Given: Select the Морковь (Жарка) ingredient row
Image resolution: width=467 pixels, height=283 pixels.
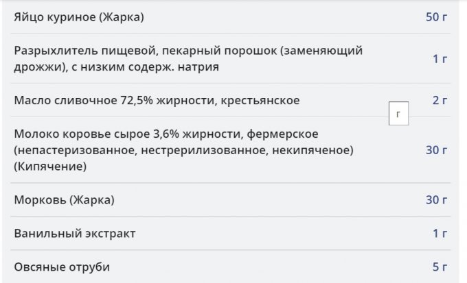Looking at the screenshot, I should pos(231,200).
